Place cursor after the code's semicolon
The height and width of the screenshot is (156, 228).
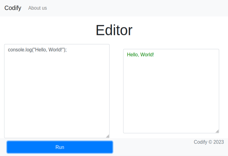[x=67, y=50]
